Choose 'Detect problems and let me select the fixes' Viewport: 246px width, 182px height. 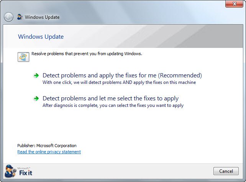coord(111,98)
